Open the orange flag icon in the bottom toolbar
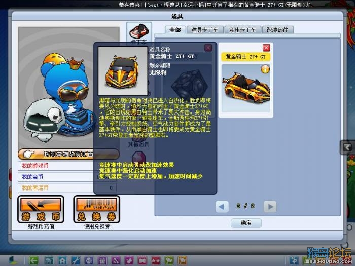The image size is (355, 266). pos(183,260)
